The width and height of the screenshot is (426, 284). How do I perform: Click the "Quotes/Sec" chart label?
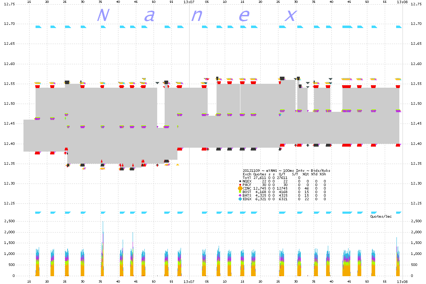pyautogui.click(x=381, y=217)
